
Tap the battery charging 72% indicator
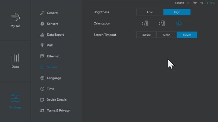(x=211, y=3)
